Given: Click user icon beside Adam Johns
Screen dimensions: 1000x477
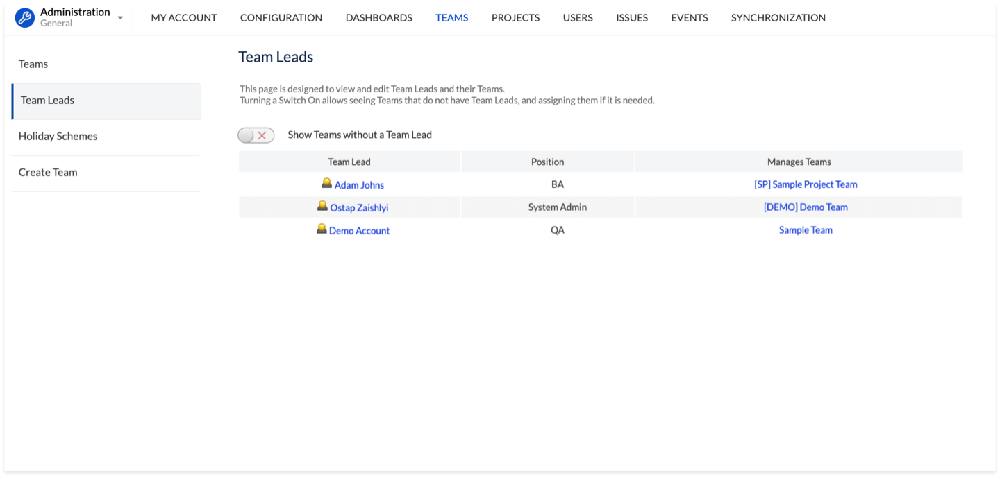Looking at the screenshot, I should coord(326,184).
